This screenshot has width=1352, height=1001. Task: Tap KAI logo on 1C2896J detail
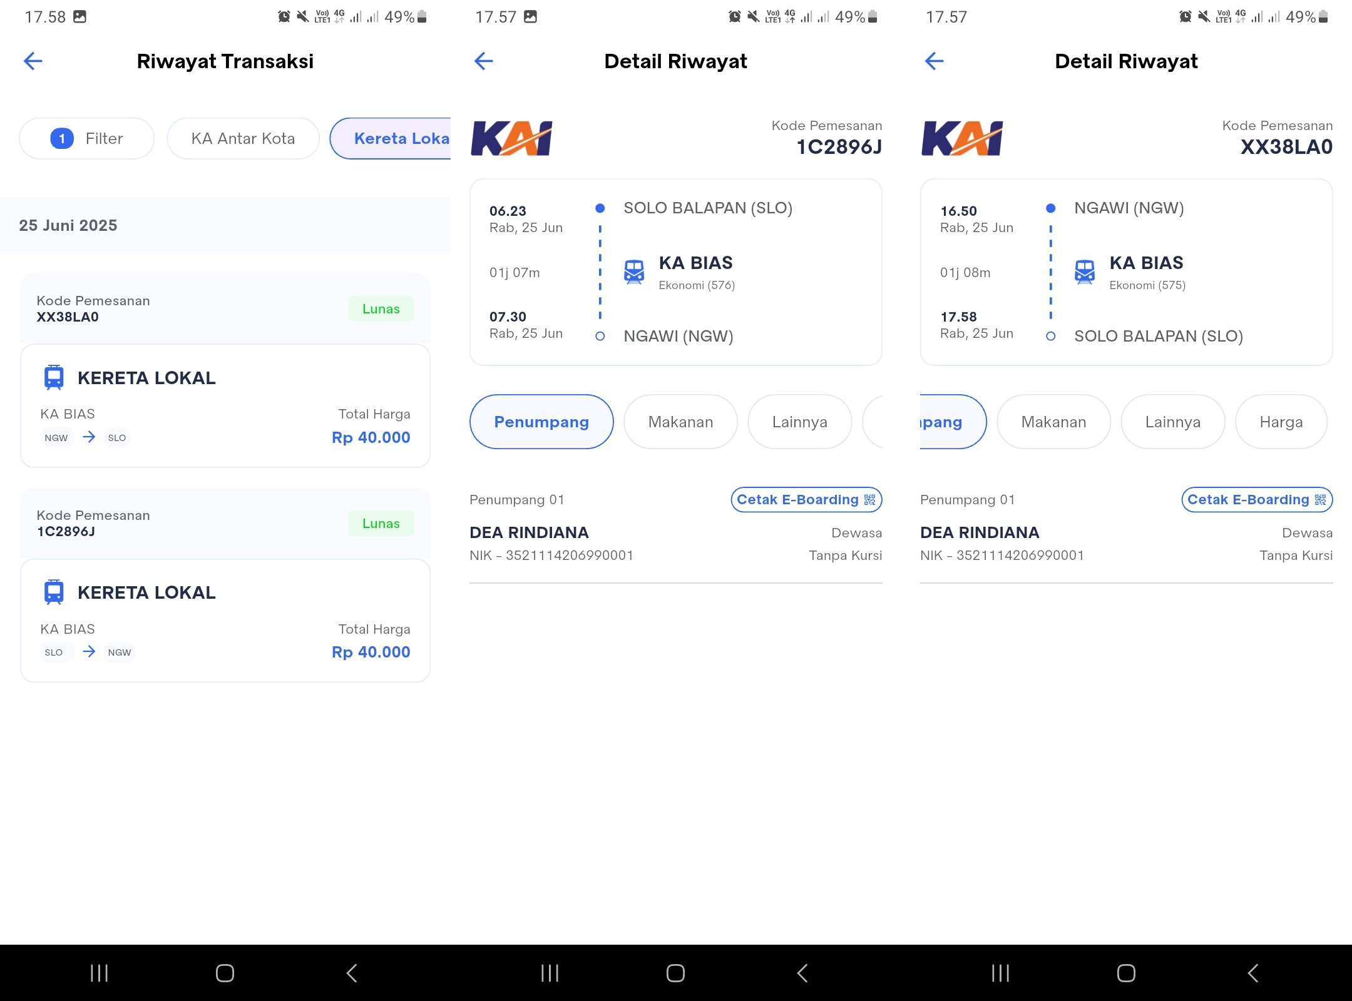tap(511, 138)
